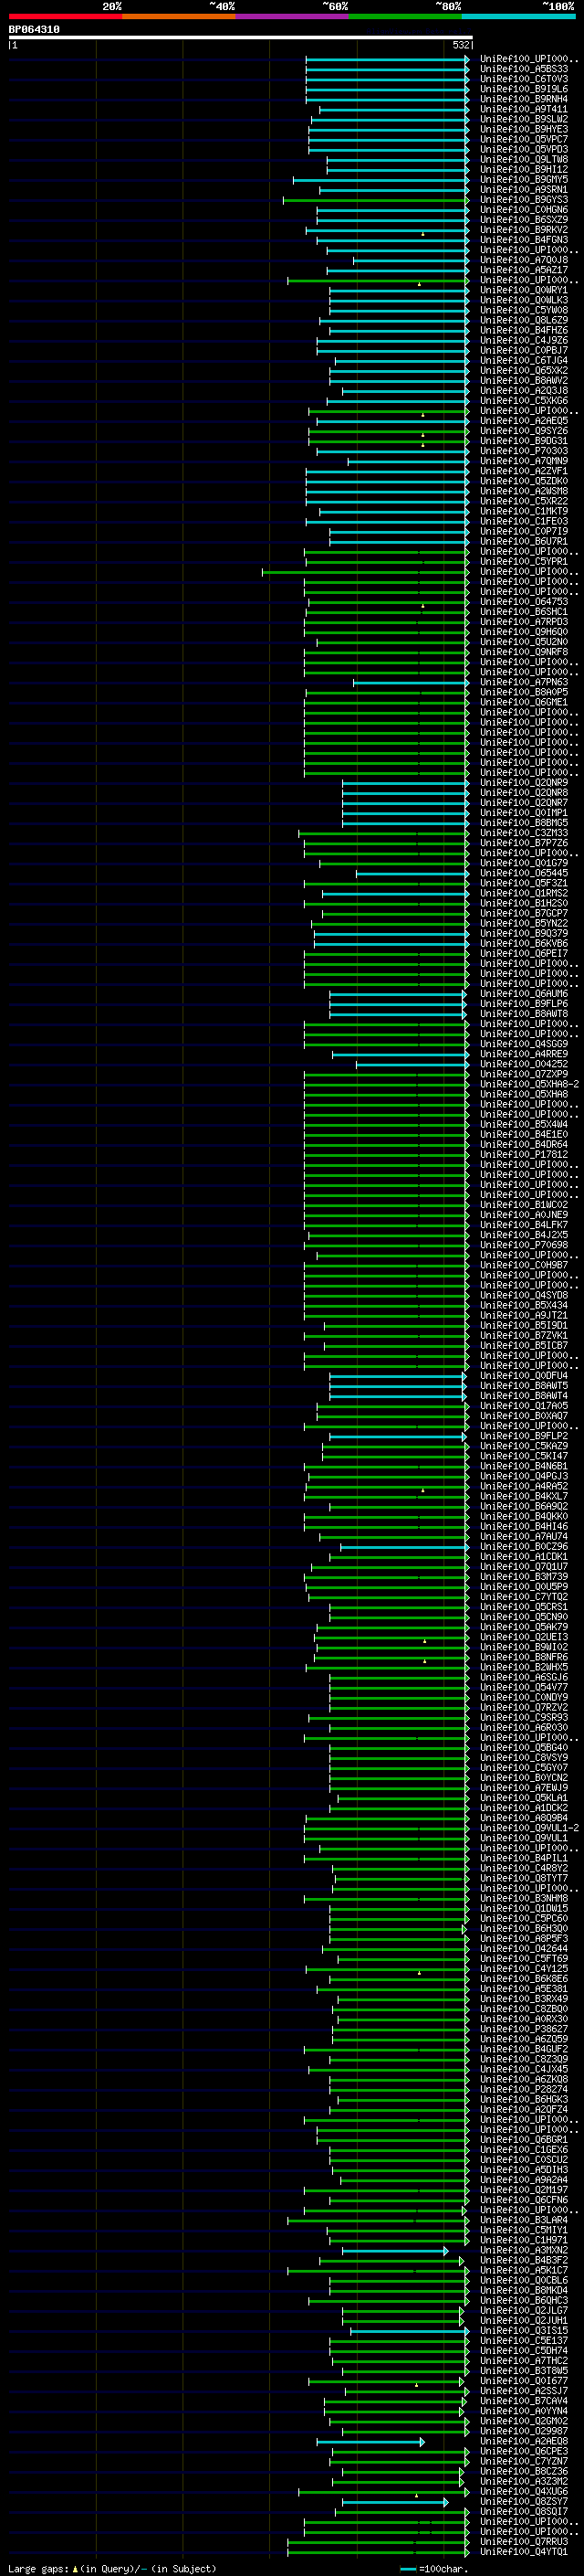Screen dimensions: 584x2576
Task: Select the UniRef100_B9SLW2 entry
Action: pos(524,119)
